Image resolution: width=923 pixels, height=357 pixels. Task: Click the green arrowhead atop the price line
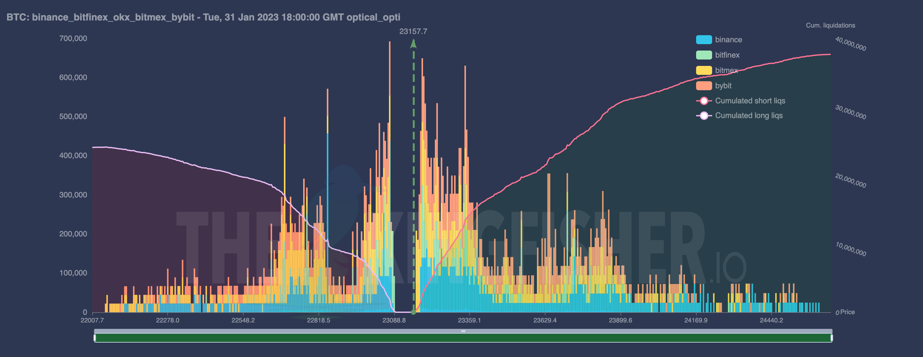[x=413, y=44]
